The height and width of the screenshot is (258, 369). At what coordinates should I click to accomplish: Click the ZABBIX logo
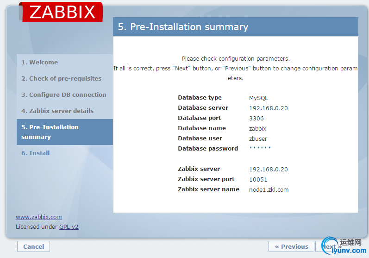pos(61,12)
